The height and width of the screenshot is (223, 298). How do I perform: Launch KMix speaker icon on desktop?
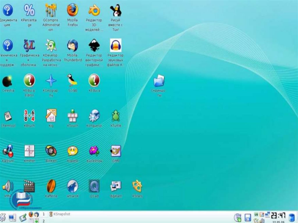8,186
